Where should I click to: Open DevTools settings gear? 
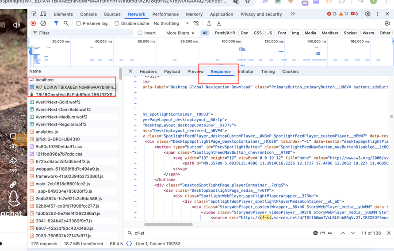(367, 14)
